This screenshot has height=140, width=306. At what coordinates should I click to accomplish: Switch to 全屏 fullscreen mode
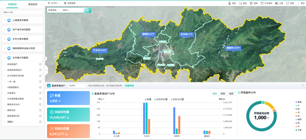tap(288, 3)
